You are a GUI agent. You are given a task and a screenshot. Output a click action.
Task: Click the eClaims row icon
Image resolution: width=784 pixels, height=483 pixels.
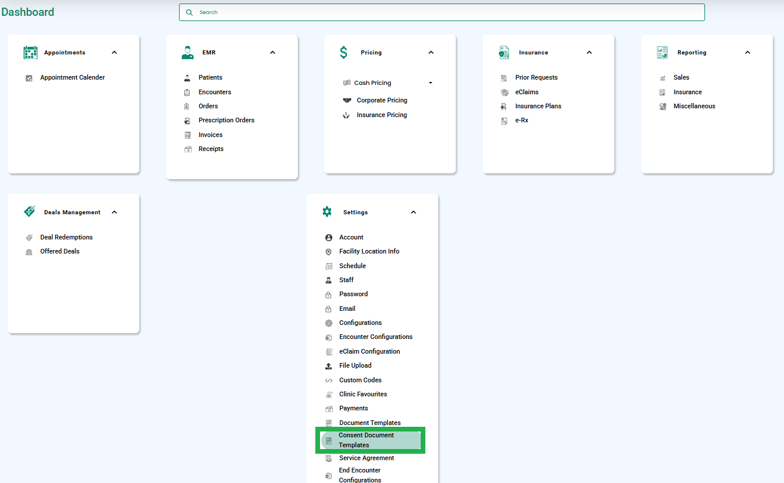(x=504, y=92)
